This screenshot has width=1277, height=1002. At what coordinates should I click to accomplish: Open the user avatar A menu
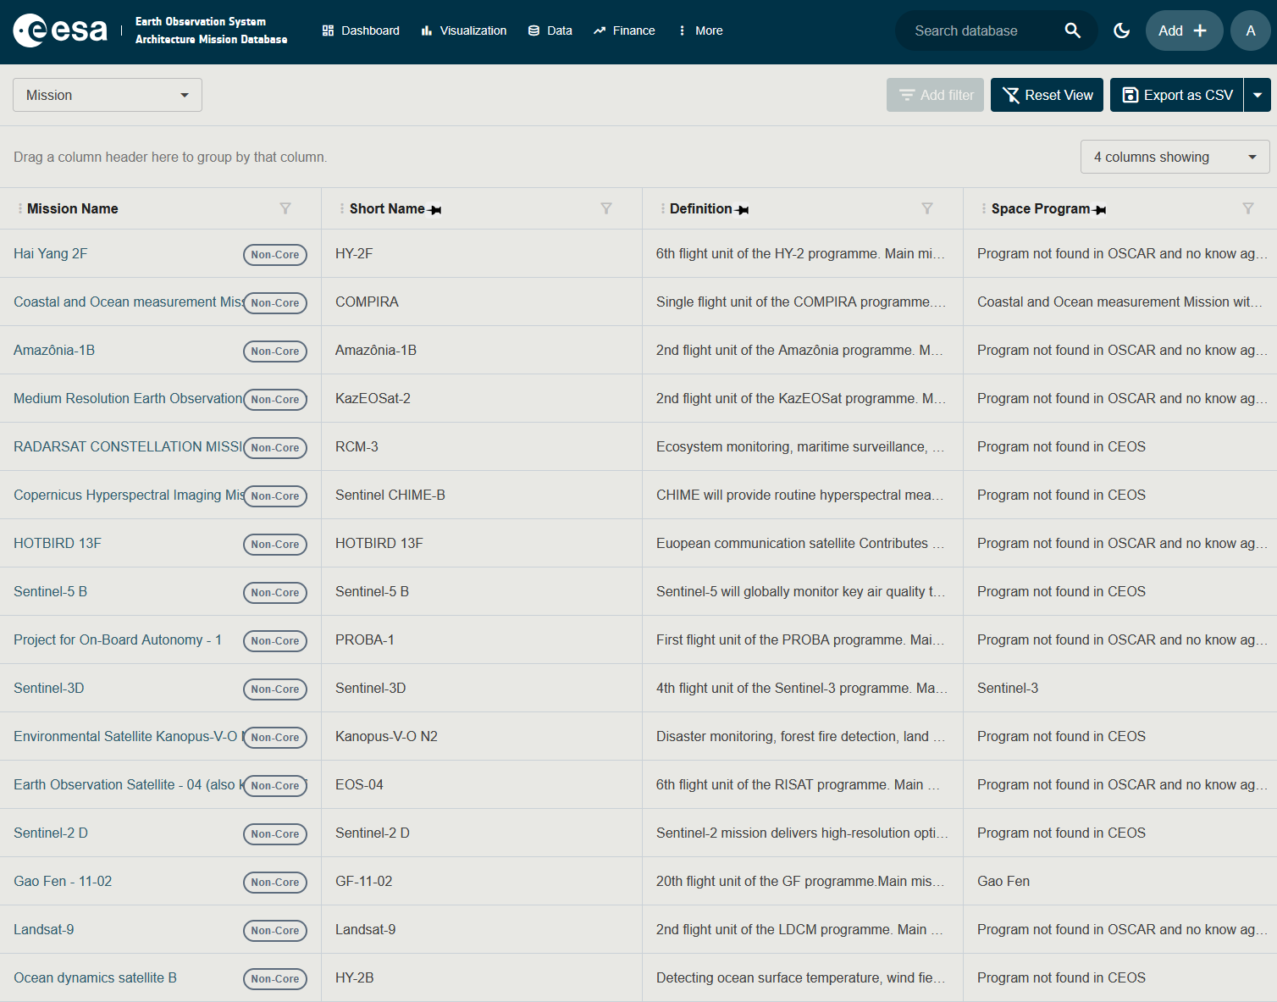[x=1251, y=30]
